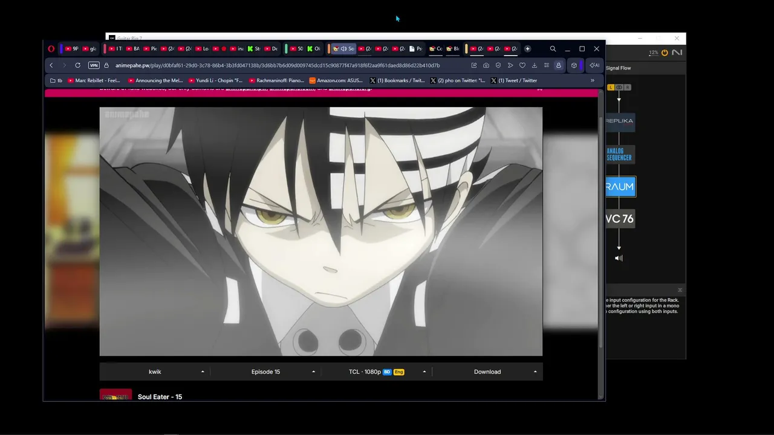The width and height of the screenshot is (774, 435).
Task: Switch to the '9P' YouTube tab
Action: click(x=71, y=49)
